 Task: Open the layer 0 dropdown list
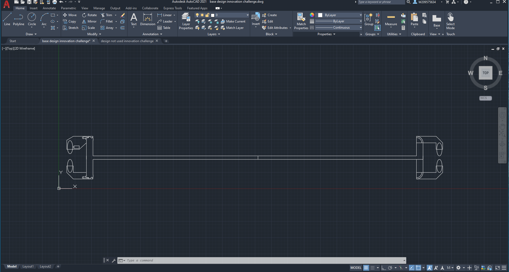click(247, 15)
